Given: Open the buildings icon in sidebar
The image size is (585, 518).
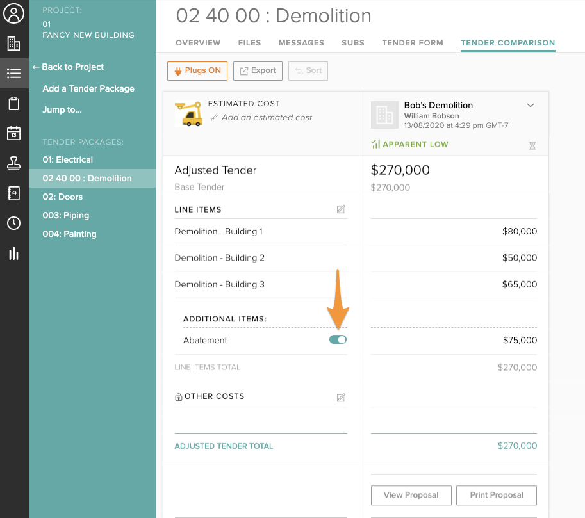Looking at the screenshot, I should [14, 44].
